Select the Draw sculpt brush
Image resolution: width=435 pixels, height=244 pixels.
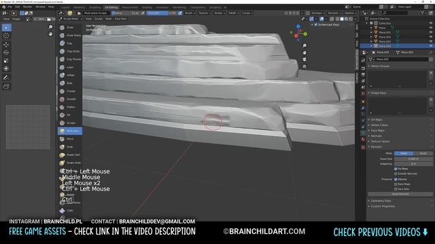pos(69,27)
